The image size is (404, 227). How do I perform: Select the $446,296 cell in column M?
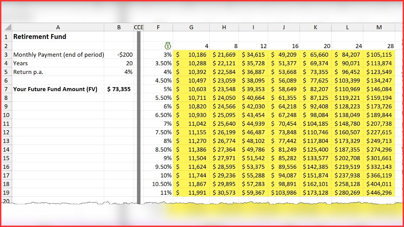379,193
